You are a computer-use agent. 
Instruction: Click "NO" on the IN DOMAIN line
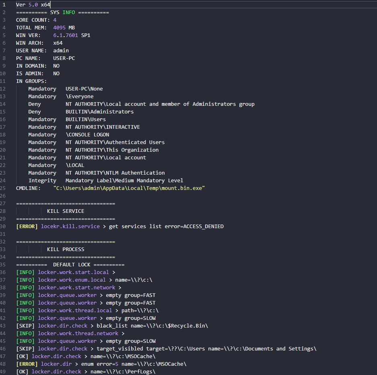point(56,66)
